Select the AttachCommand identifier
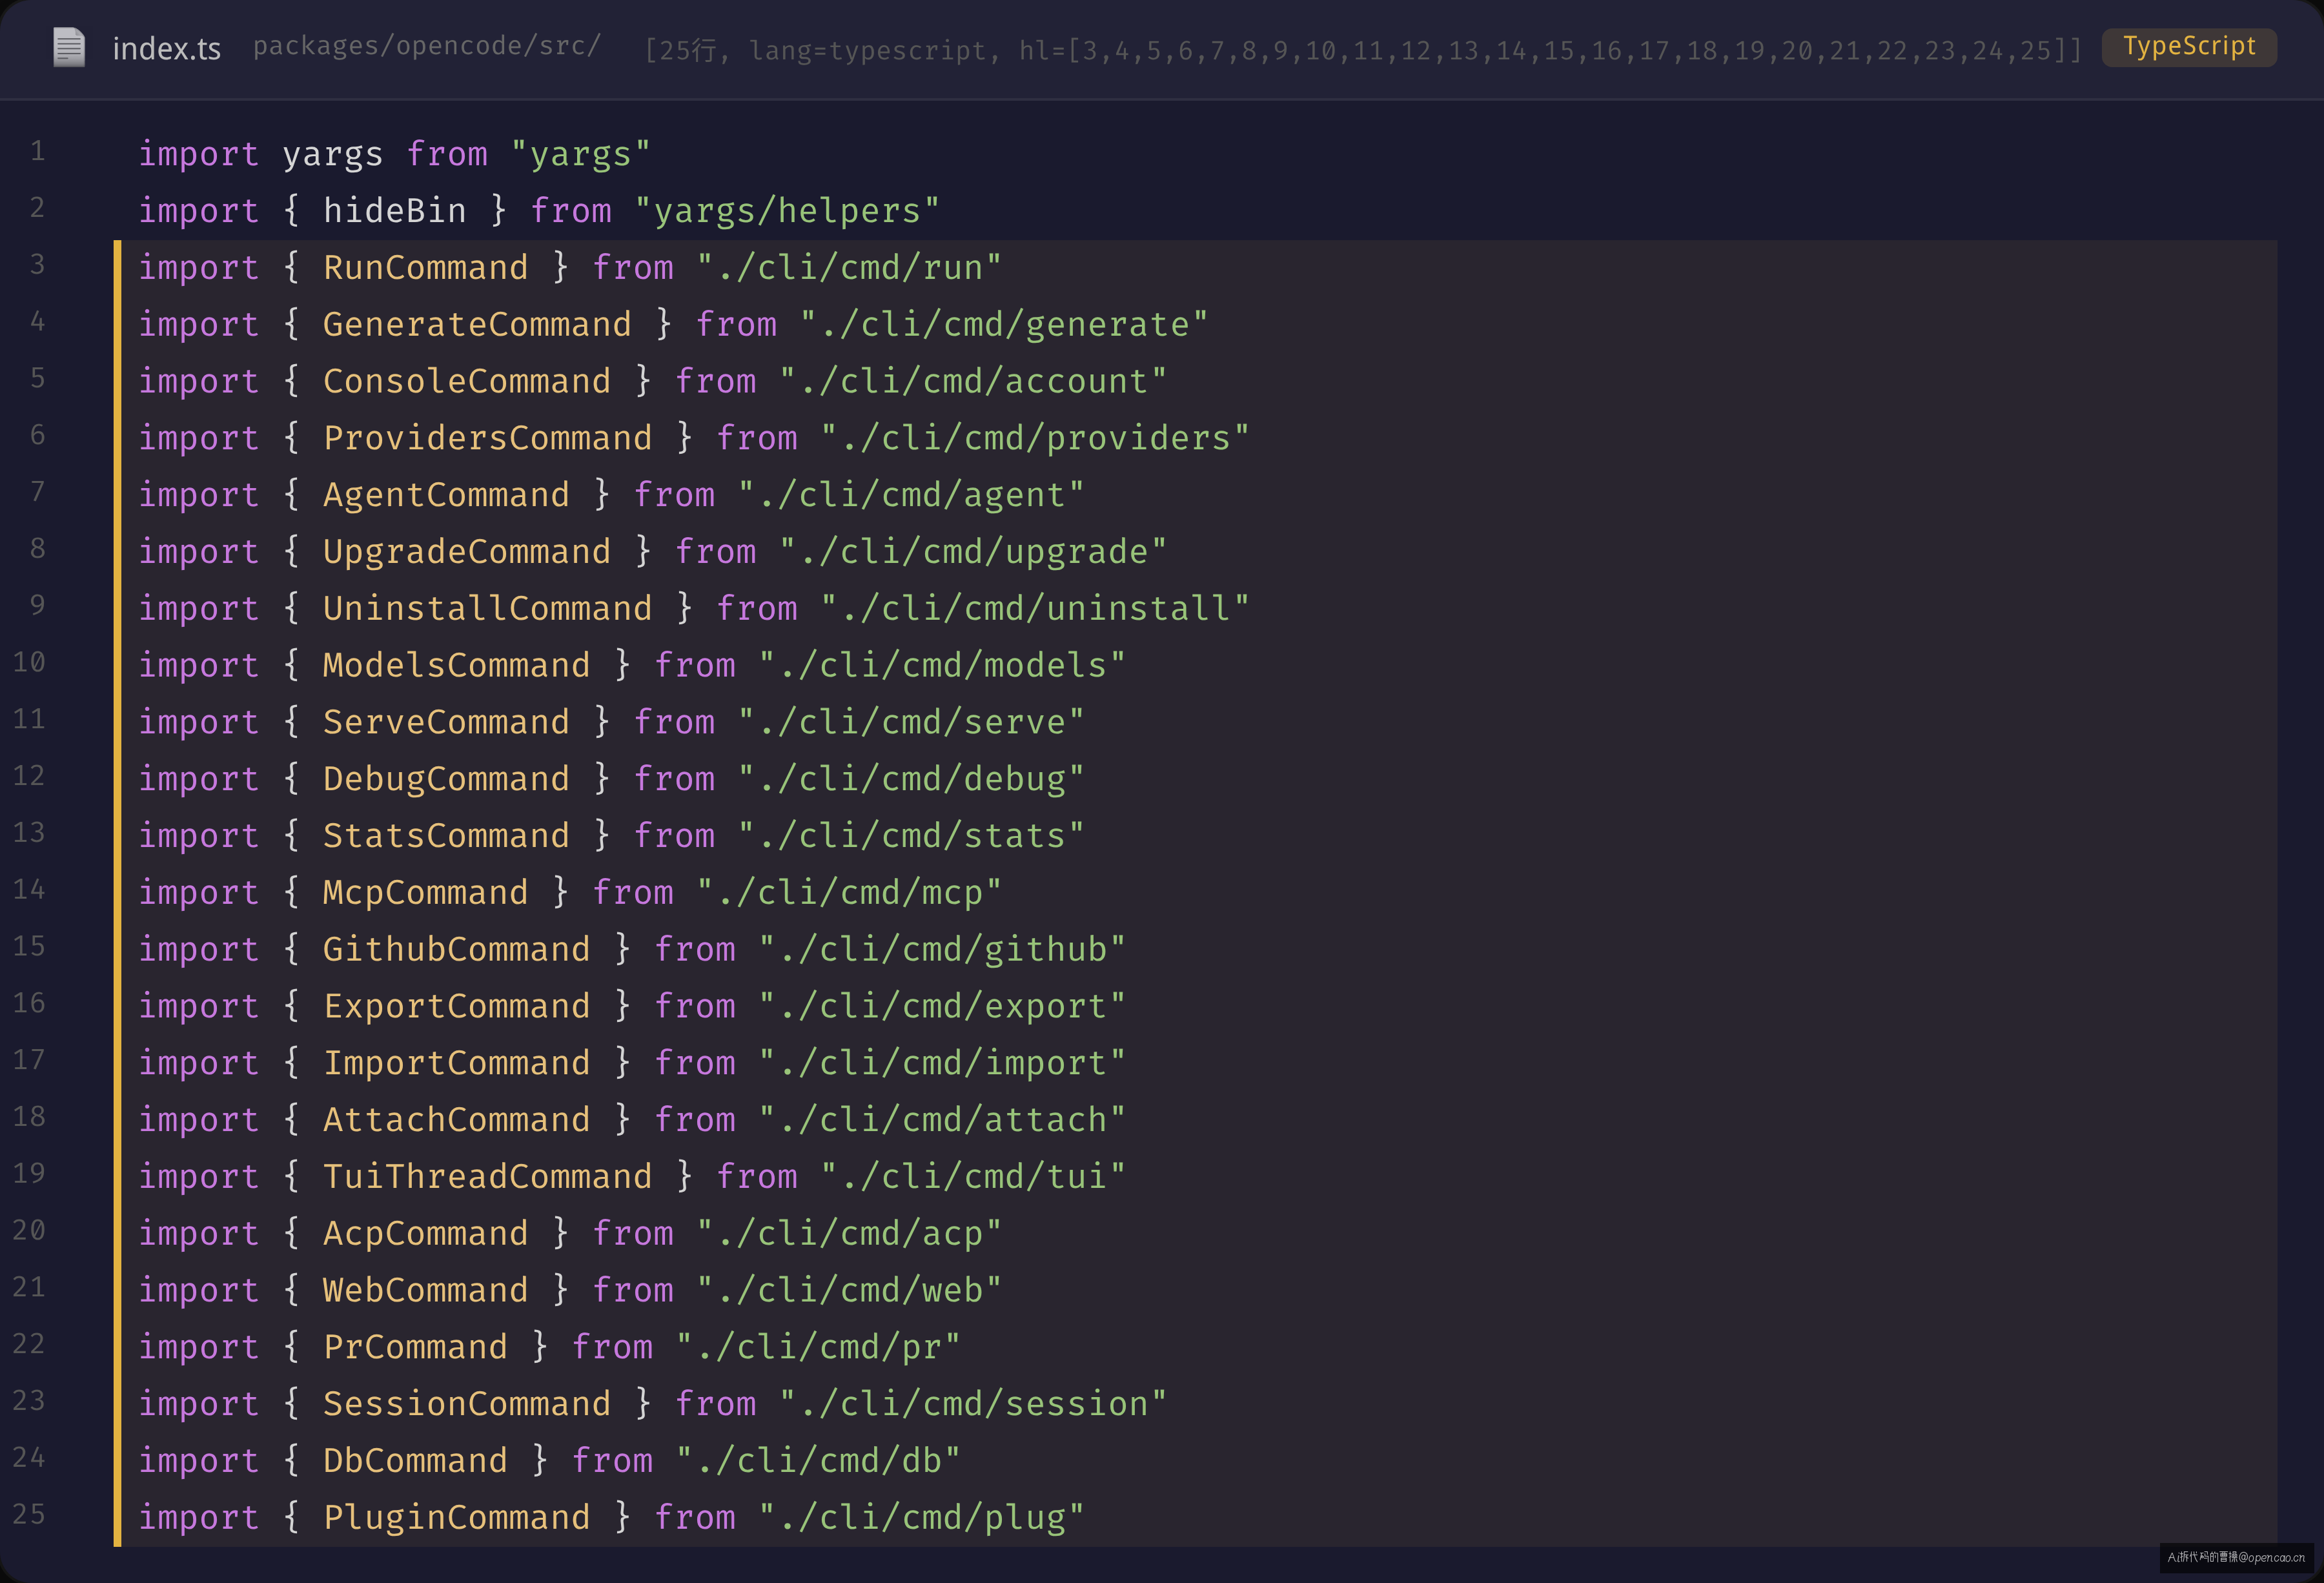2324x1583 pixels. (x=456, y=1120)
